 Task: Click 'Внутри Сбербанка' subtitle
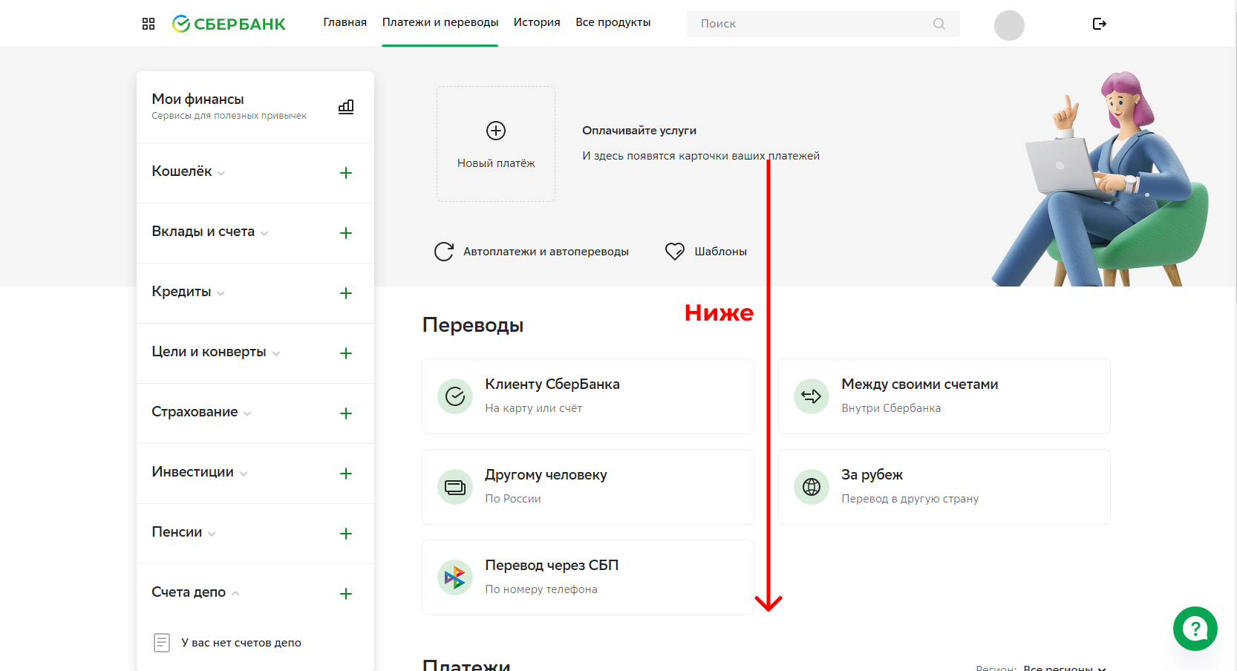click(891, 408)
